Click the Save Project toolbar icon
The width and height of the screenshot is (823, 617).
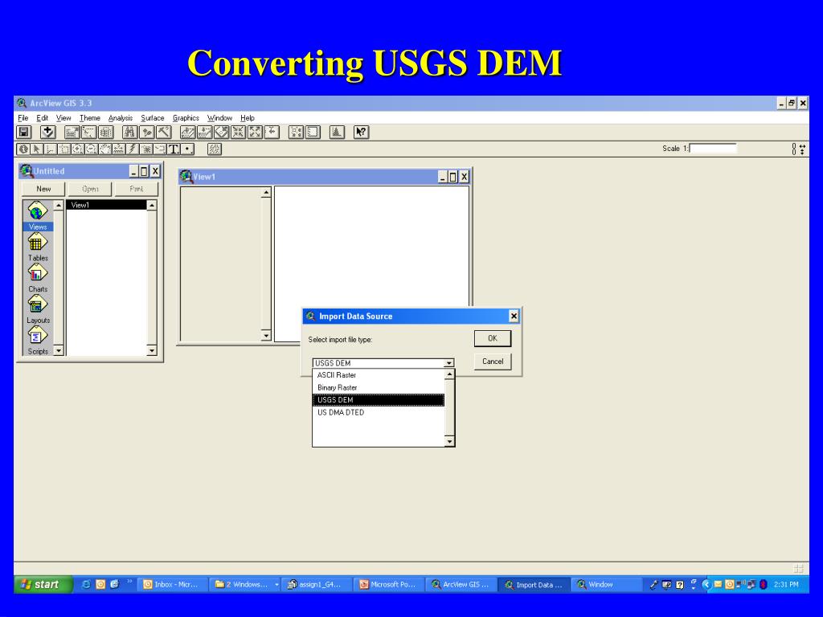(23, 133)
